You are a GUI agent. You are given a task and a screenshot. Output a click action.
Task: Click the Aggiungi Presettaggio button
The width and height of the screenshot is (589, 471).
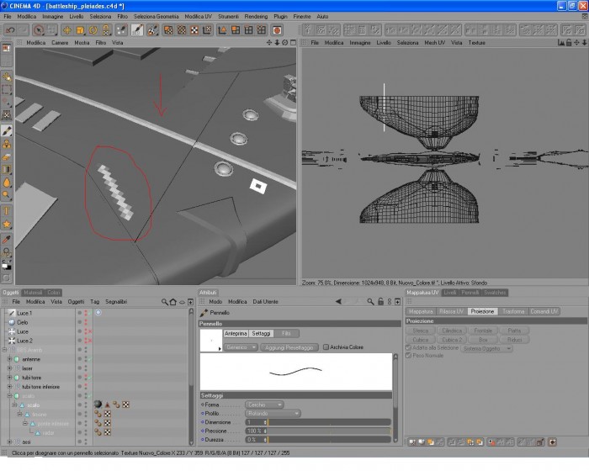tap(289, 347)
